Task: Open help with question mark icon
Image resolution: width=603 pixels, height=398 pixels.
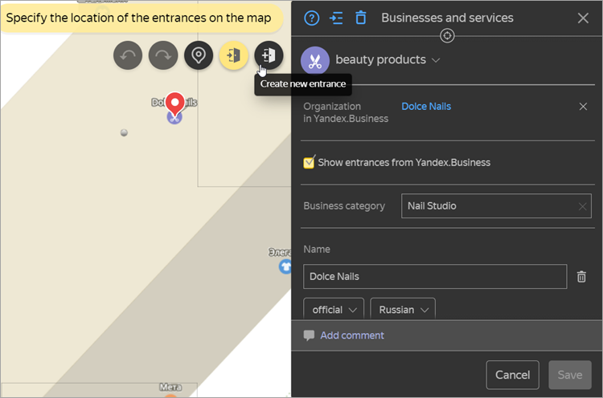Action: [x=312, y=18]
